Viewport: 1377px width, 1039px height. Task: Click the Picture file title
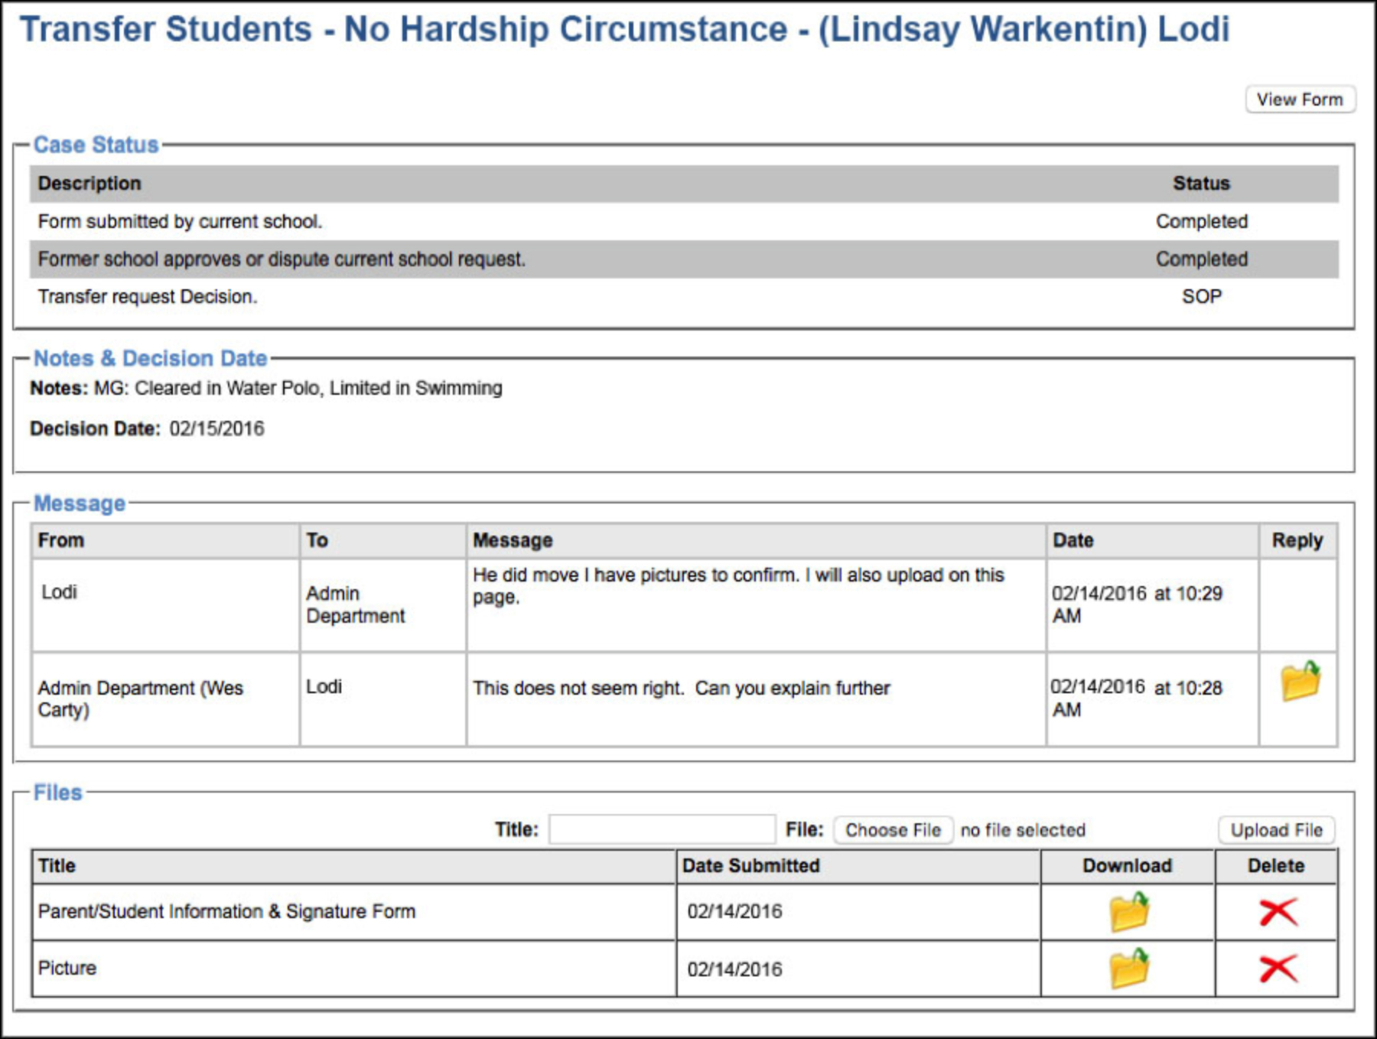pos(67,969)
